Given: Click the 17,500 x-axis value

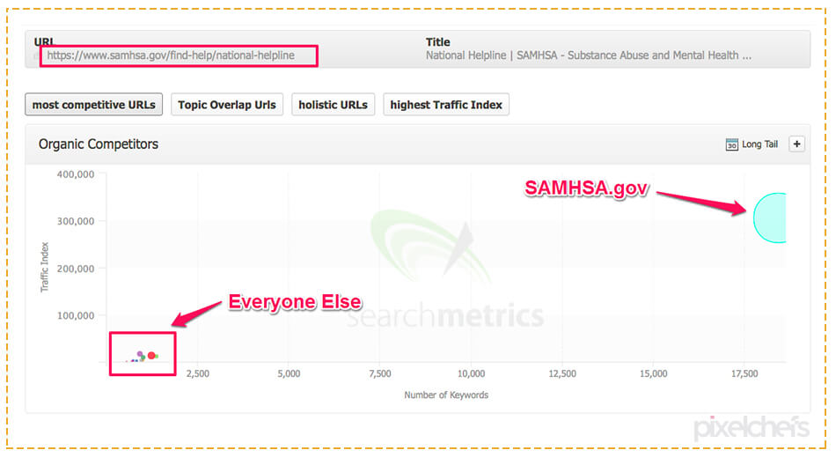Looking at the screenshot, I should [744, 373].
